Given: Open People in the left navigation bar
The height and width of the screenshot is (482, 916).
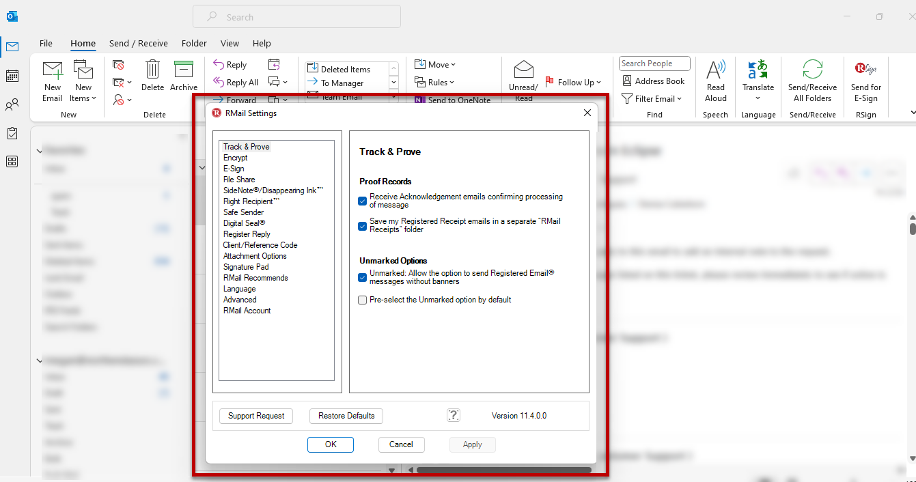Looking at the screenshot, I should 12,104.
